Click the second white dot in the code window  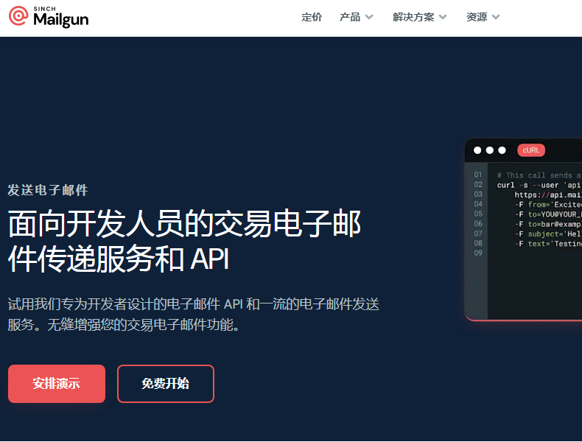490,150
